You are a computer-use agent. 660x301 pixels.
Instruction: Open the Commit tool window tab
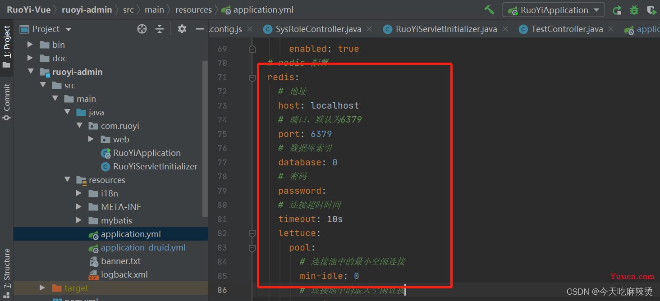pos(6,101)
